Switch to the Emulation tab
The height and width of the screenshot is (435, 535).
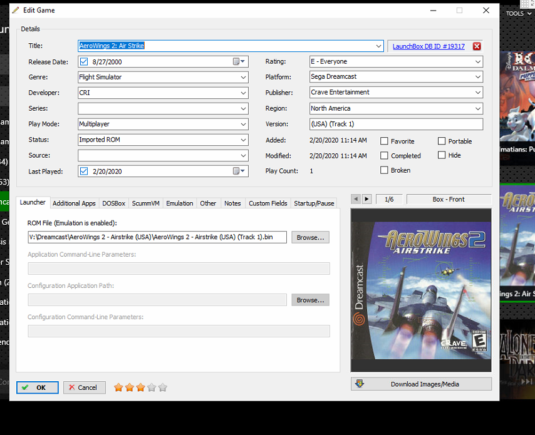(x=180, y=203)
